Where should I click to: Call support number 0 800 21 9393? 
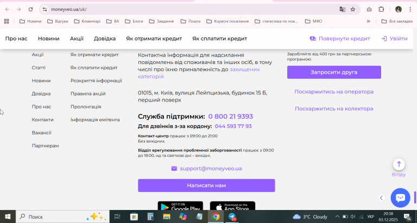[x=231, y=117]
